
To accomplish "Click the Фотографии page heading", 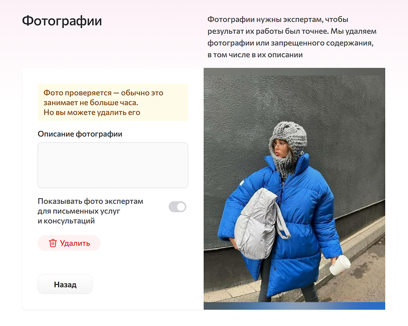I will 62,21.
